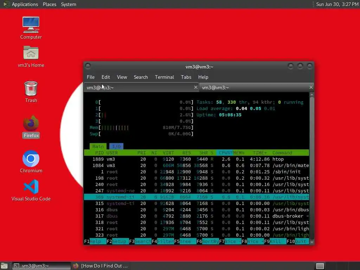Switch to How Do I Find Out taskbar window
This screenshot has width=360, height=270.
pyautogui.click(x=100, y=266)
